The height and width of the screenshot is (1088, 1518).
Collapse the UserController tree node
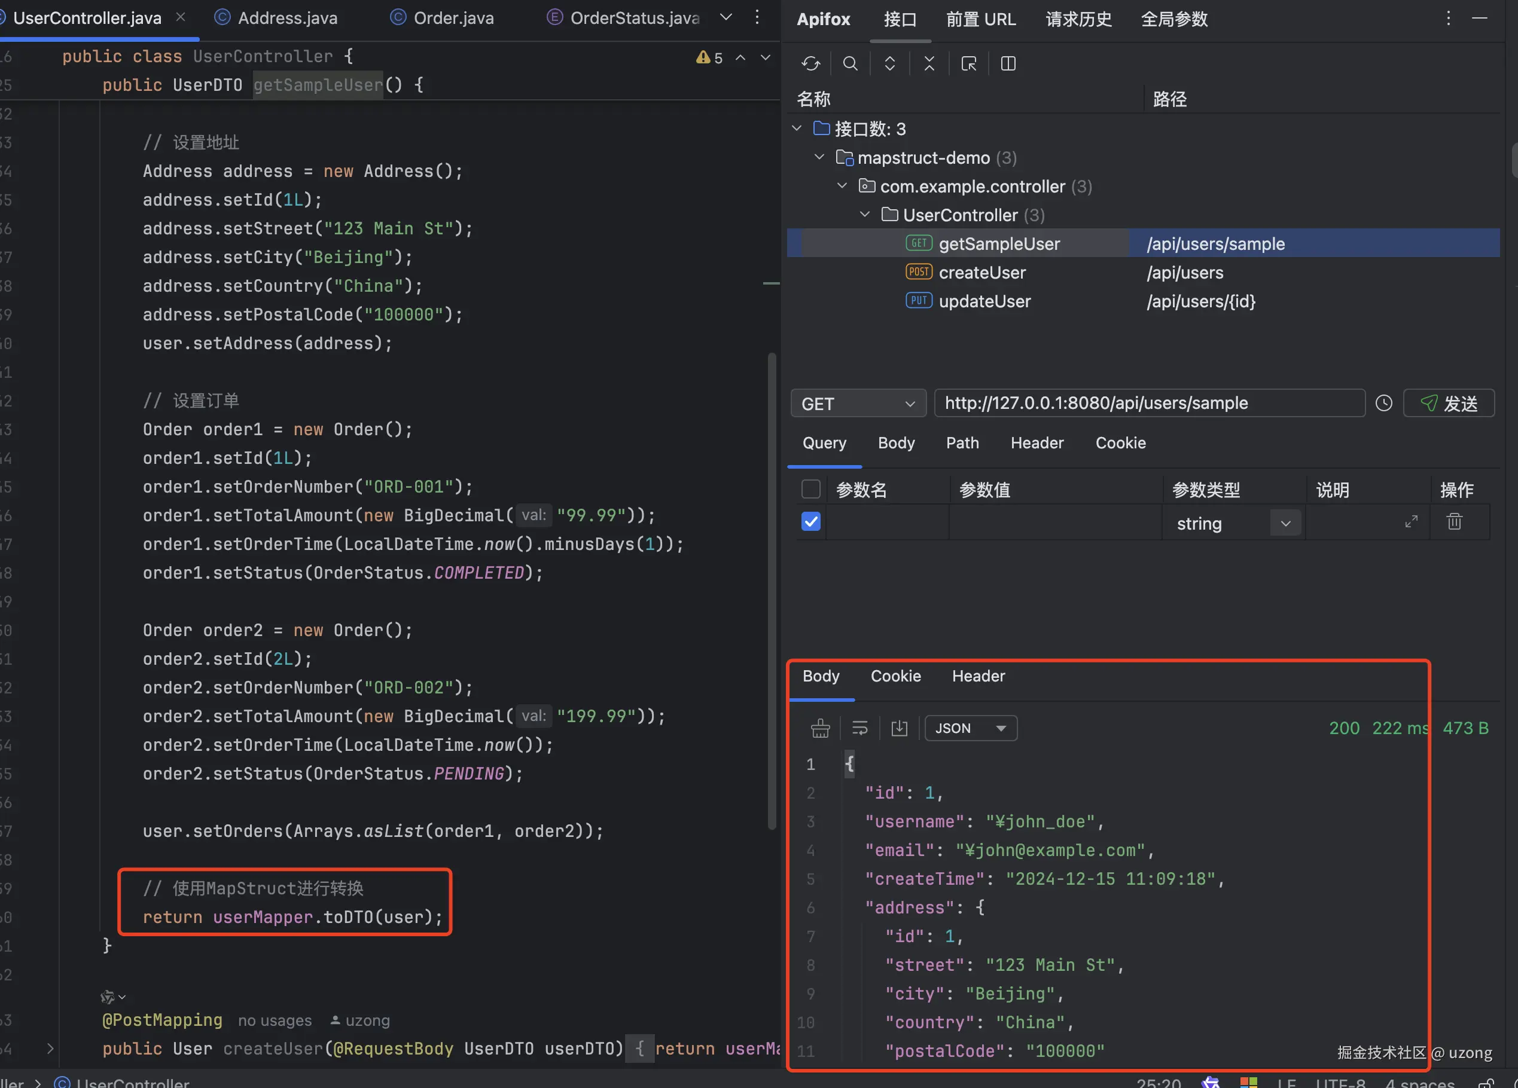pyautogui.click(x=865, y=215)
